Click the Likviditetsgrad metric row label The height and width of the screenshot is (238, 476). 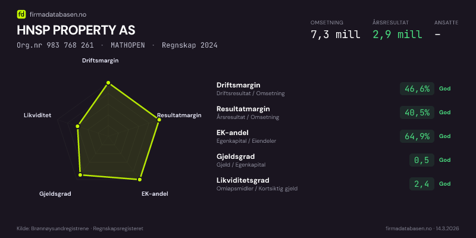pyautogui.click(x=243, y=180)
